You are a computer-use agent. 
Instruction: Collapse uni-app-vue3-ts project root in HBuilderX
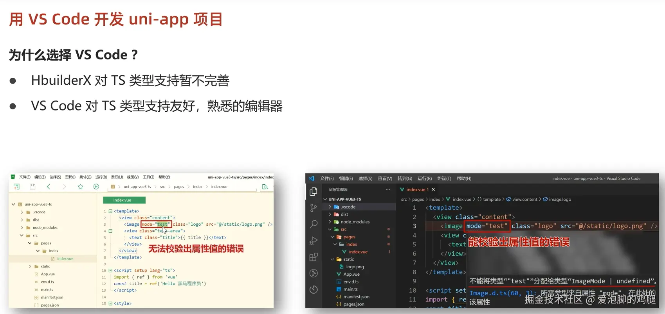tap(13, 204)
